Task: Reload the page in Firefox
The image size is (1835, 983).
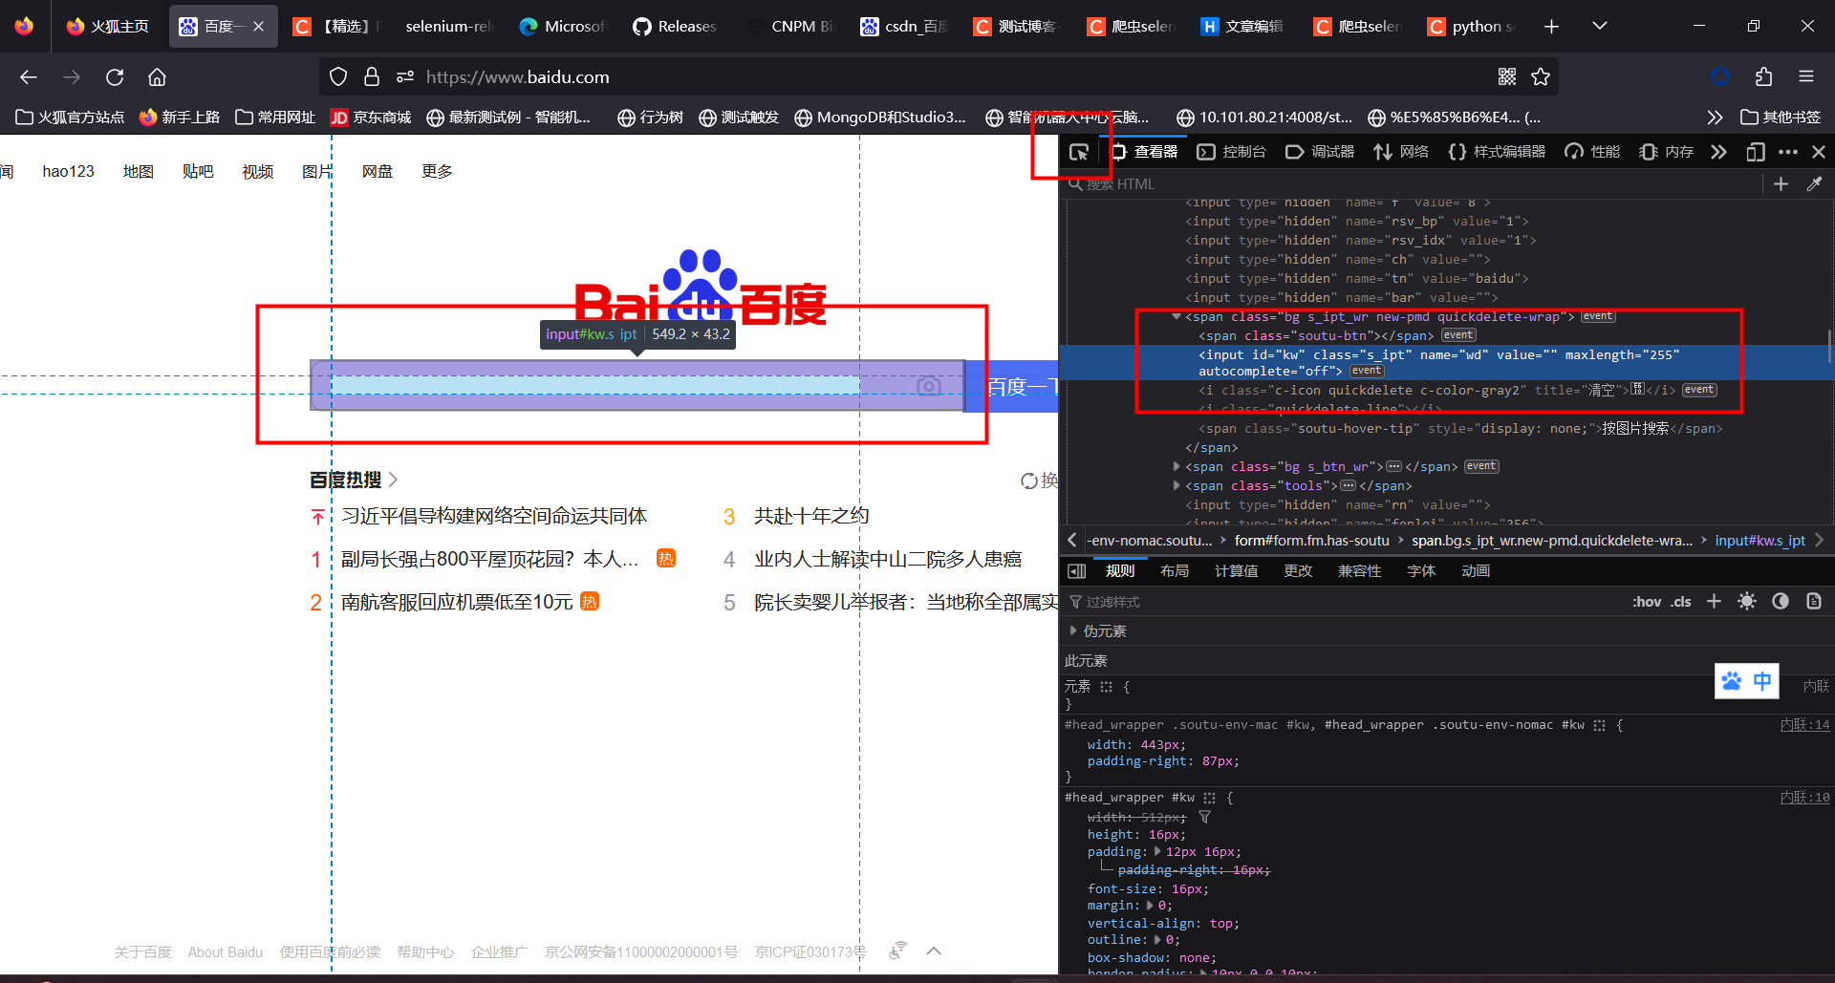Action: (115, 76)
